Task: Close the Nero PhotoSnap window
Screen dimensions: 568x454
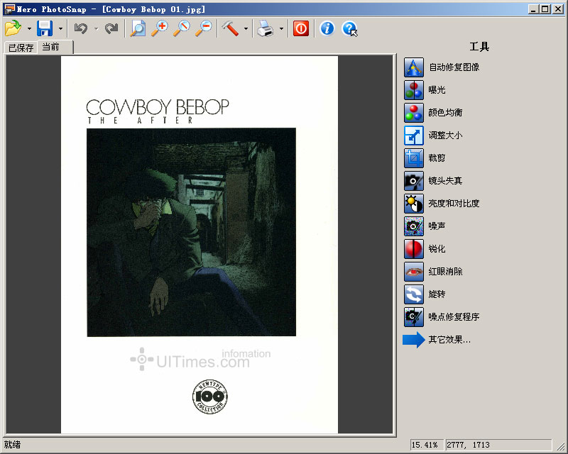Action: point(558,9)
